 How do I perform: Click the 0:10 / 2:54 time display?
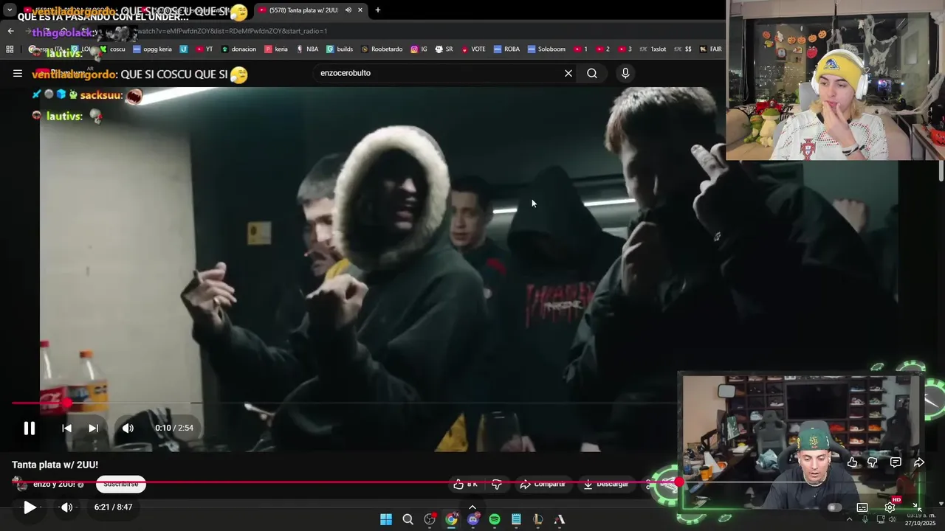[174, 428]
